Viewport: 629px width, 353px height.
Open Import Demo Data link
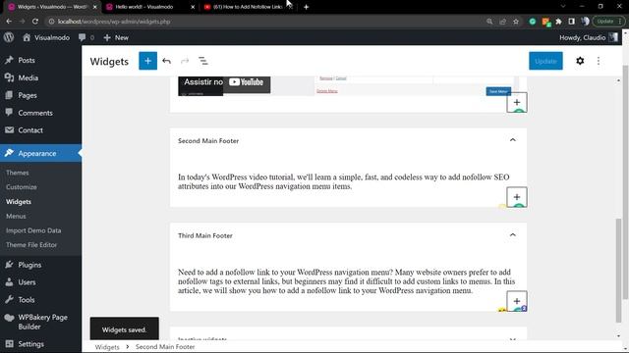(33, 230)
